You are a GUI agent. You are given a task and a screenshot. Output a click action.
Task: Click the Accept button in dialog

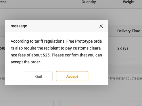[72, 76]
